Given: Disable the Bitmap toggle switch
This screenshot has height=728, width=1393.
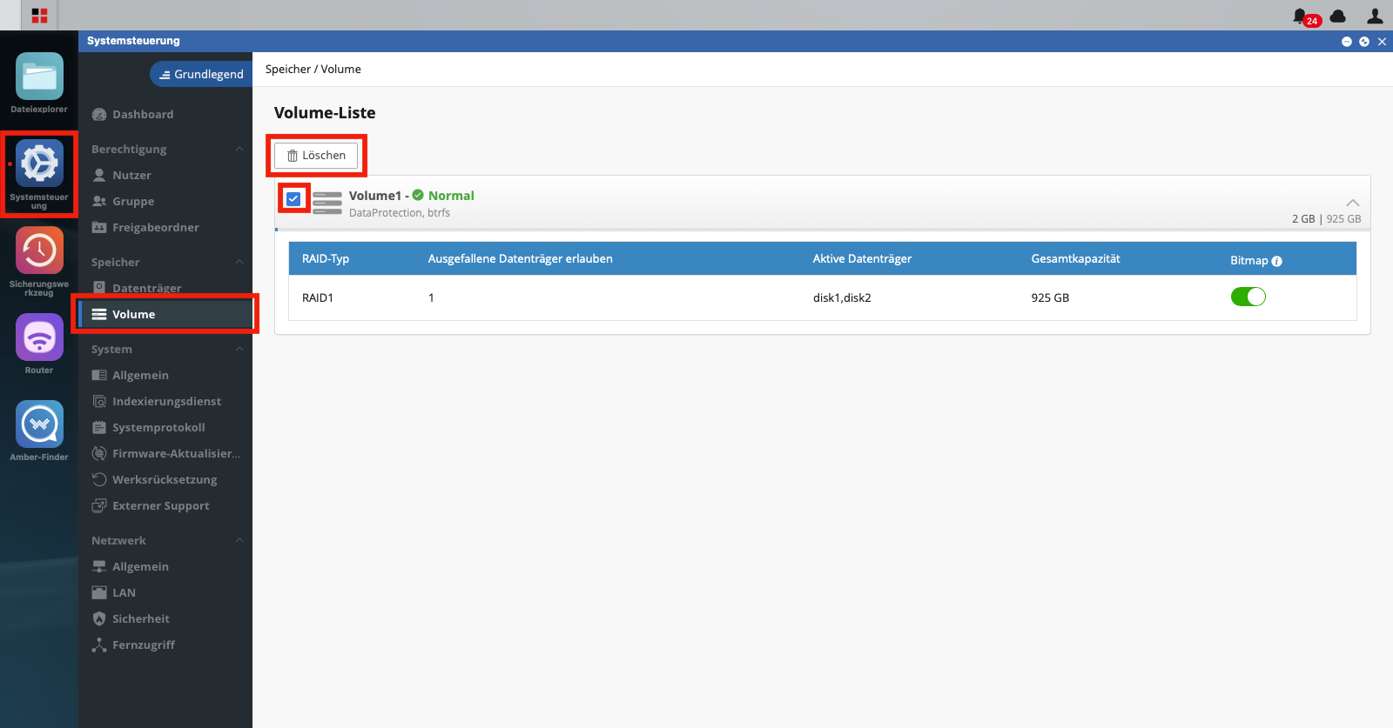Looking at the screenshot, I should (x=1248, y=297).
